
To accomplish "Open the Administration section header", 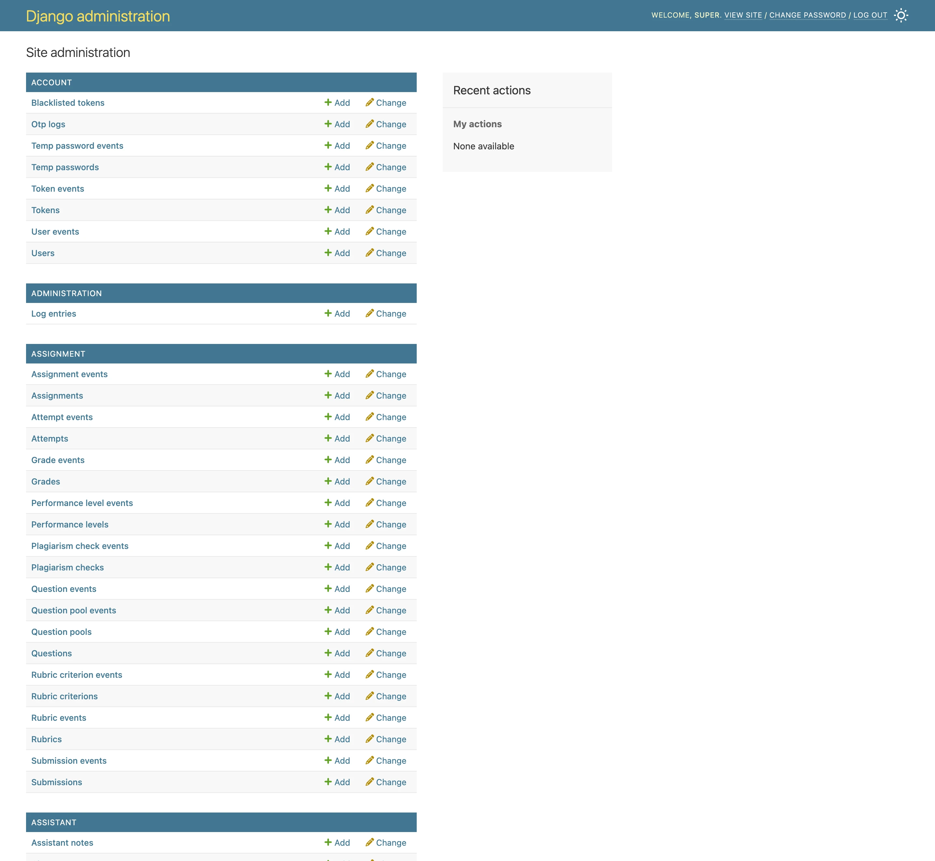I will tap(66, 293).
